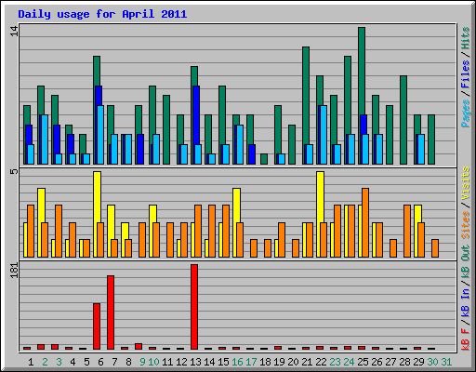Click the orange Sites bar for day 30
476x372 pixels.
pyautogui.click(x=435, y=248)
